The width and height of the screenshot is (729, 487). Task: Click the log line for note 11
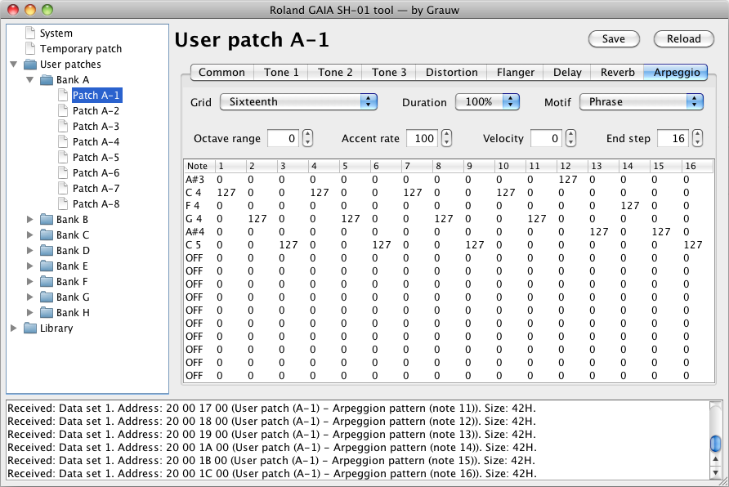[272, 409]
